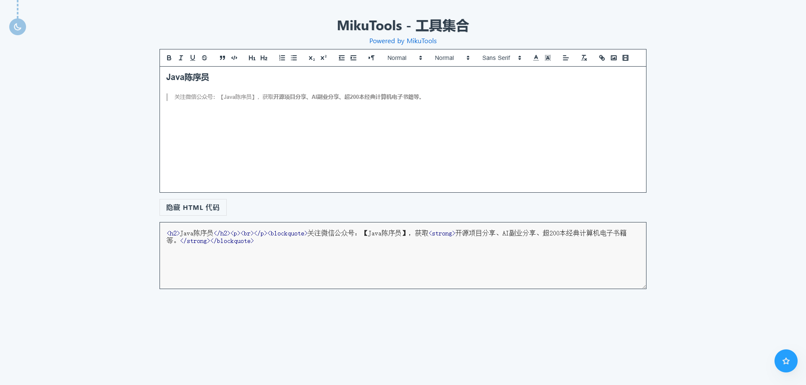Increase the paragraph indent

[353, 58]
